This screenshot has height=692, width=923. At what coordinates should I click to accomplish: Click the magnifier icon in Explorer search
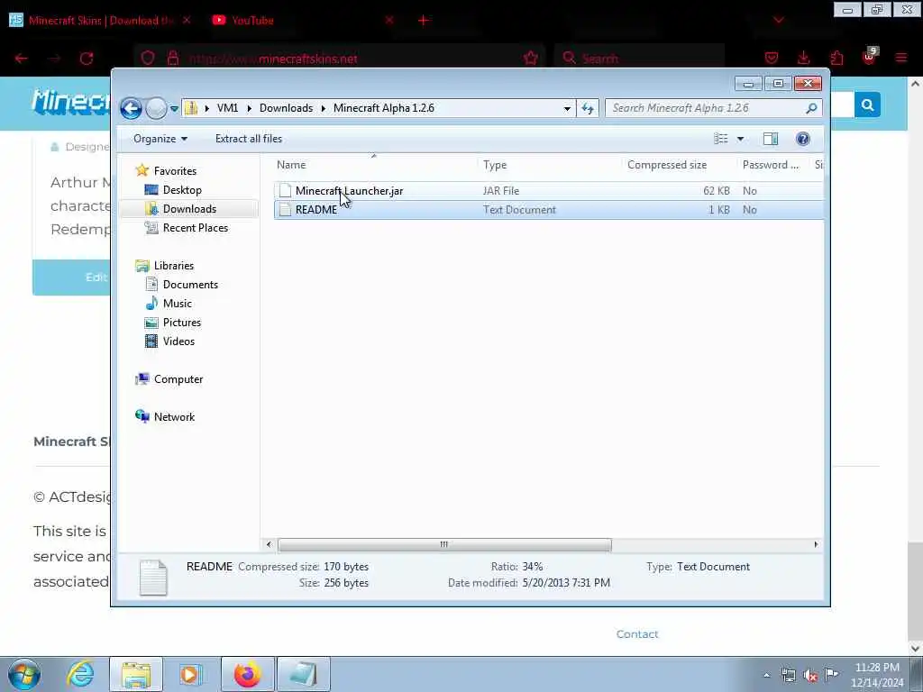click(812, 108)
